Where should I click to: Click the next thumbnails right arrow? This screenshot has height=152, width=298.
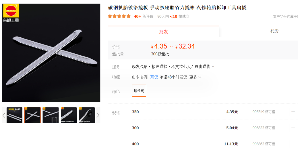tap(98, 115)
